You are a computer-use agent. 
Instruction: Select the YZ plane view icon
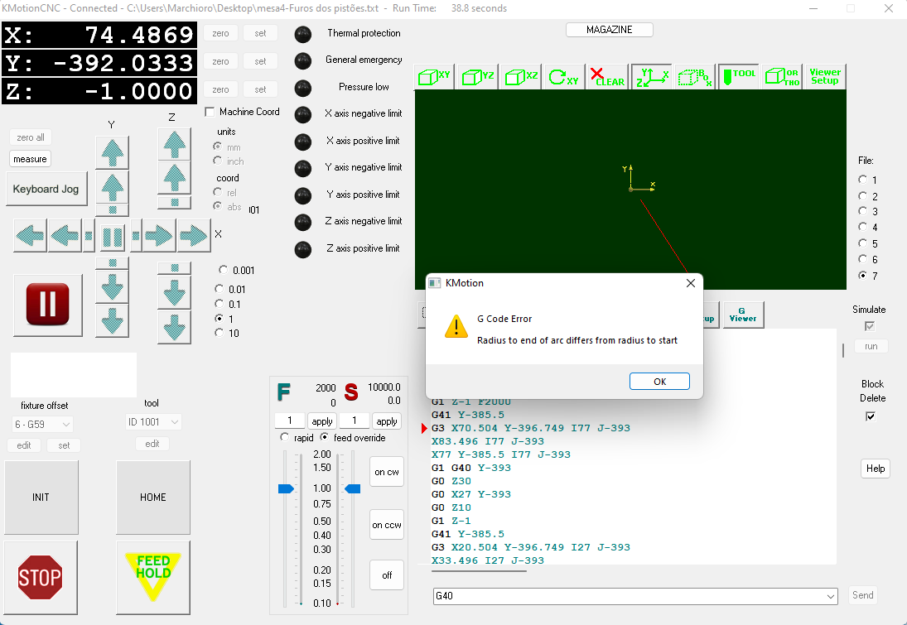(479, 77)
